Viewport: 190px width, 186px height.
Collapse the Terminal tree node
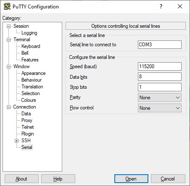coord(8,40)
